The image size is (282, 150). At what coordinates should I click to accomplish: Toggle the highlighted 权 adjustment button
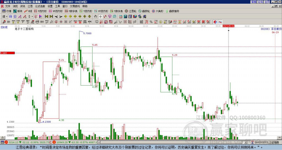coord(36,16)
